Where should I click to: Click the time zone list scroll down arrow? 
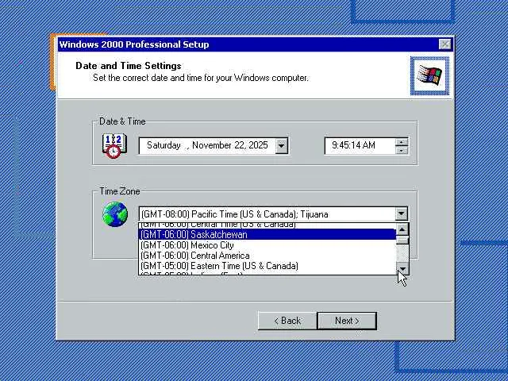pyautogui.click(x=402, y=268)
